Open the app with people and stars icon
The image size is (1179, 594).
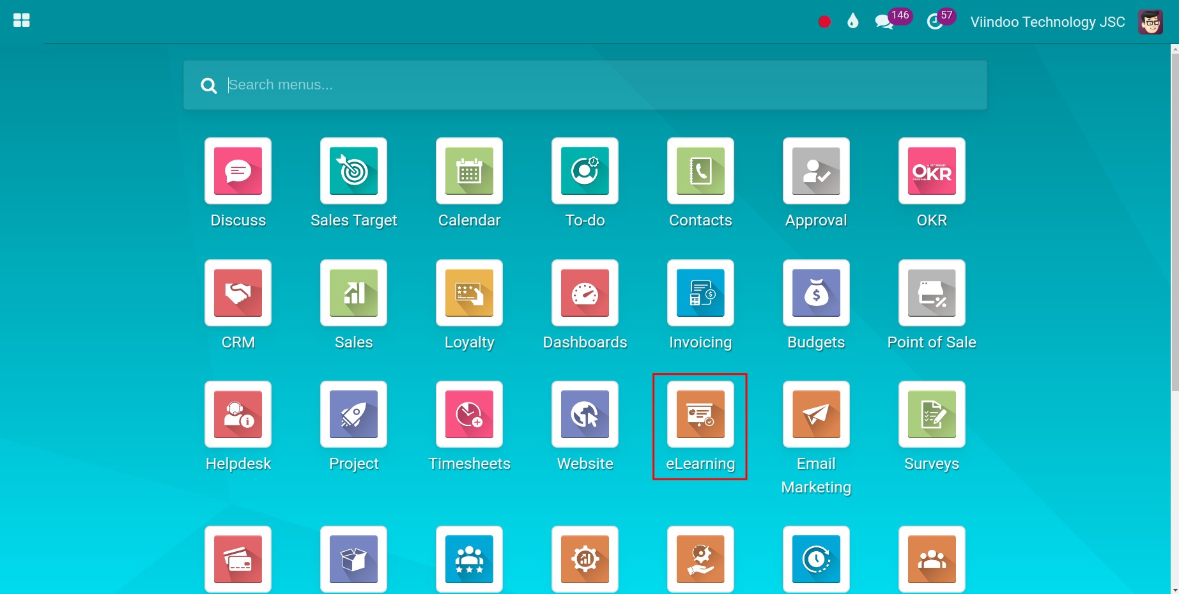(x=469, y=559)
